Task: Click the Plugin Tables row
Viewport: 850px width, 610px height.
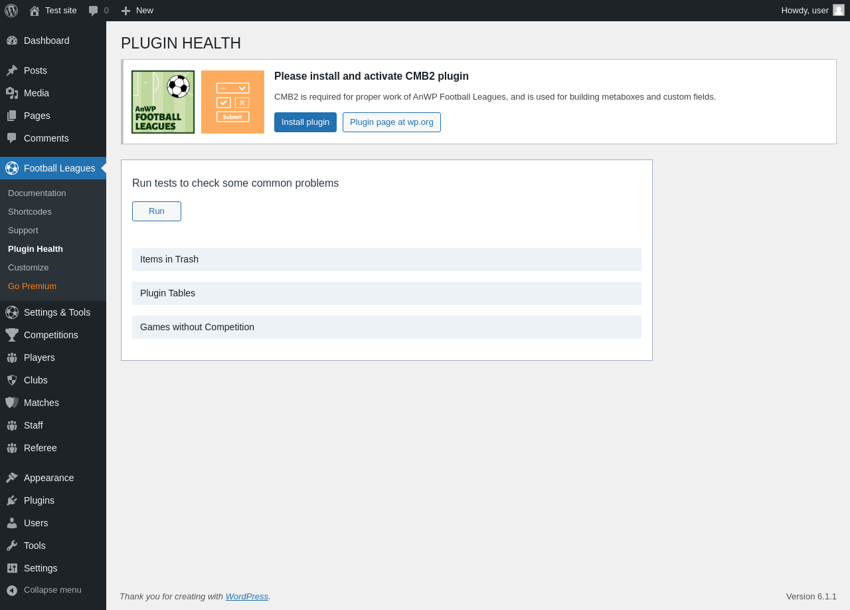Action: point(386,293)
